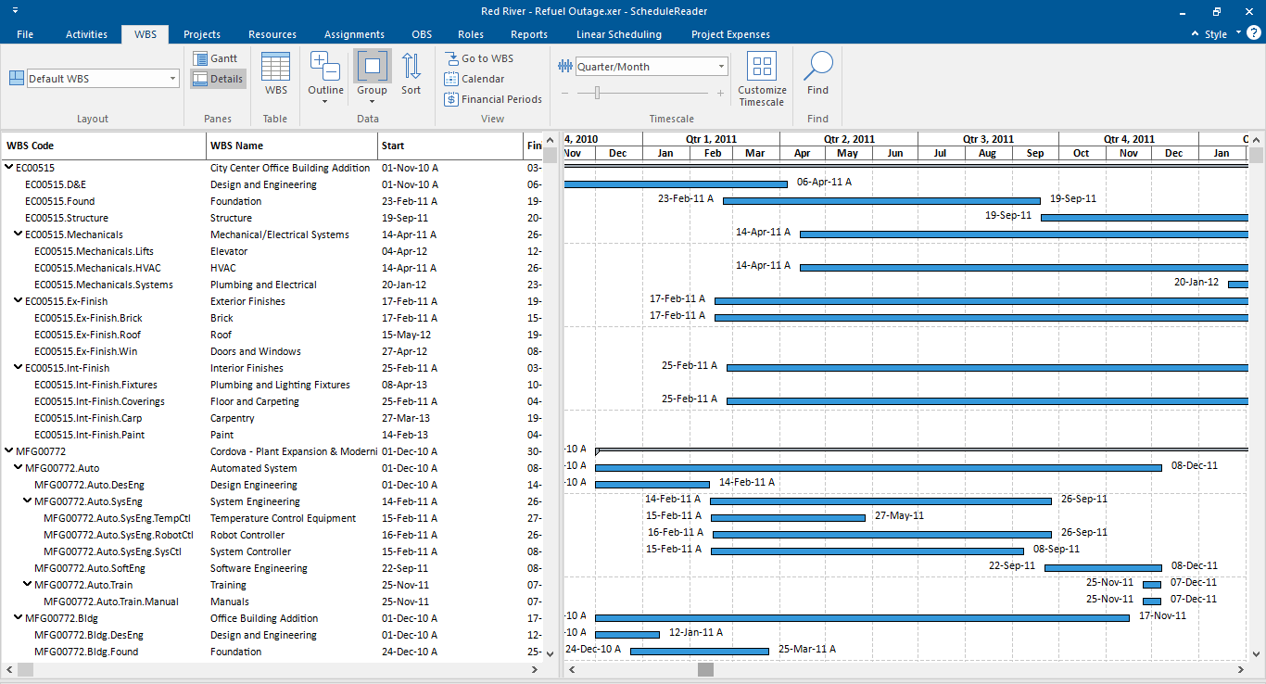Image resolution: width=1266 pixels, height=684 pixels.
Task: Activate the Sort icon
Action: pyautogui.click(x=411, y=74)
